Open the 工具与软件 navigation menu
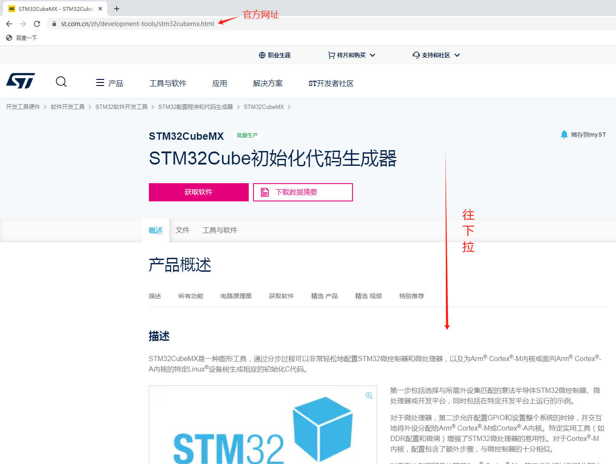The height and width of the screenshot is (464, 616). pyautogui.click(x=168, y=83)
